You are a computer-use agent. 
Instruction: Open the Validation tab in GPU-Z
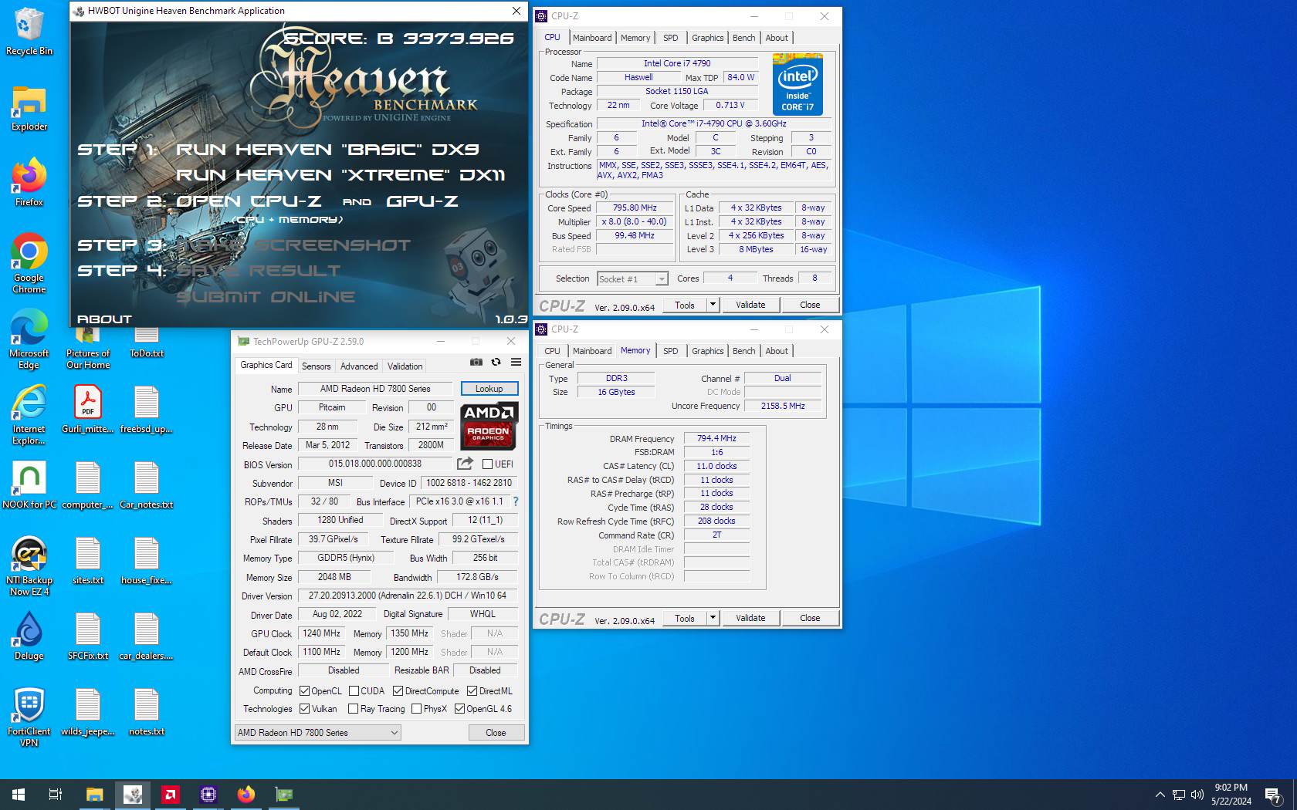tap(405, 366)
